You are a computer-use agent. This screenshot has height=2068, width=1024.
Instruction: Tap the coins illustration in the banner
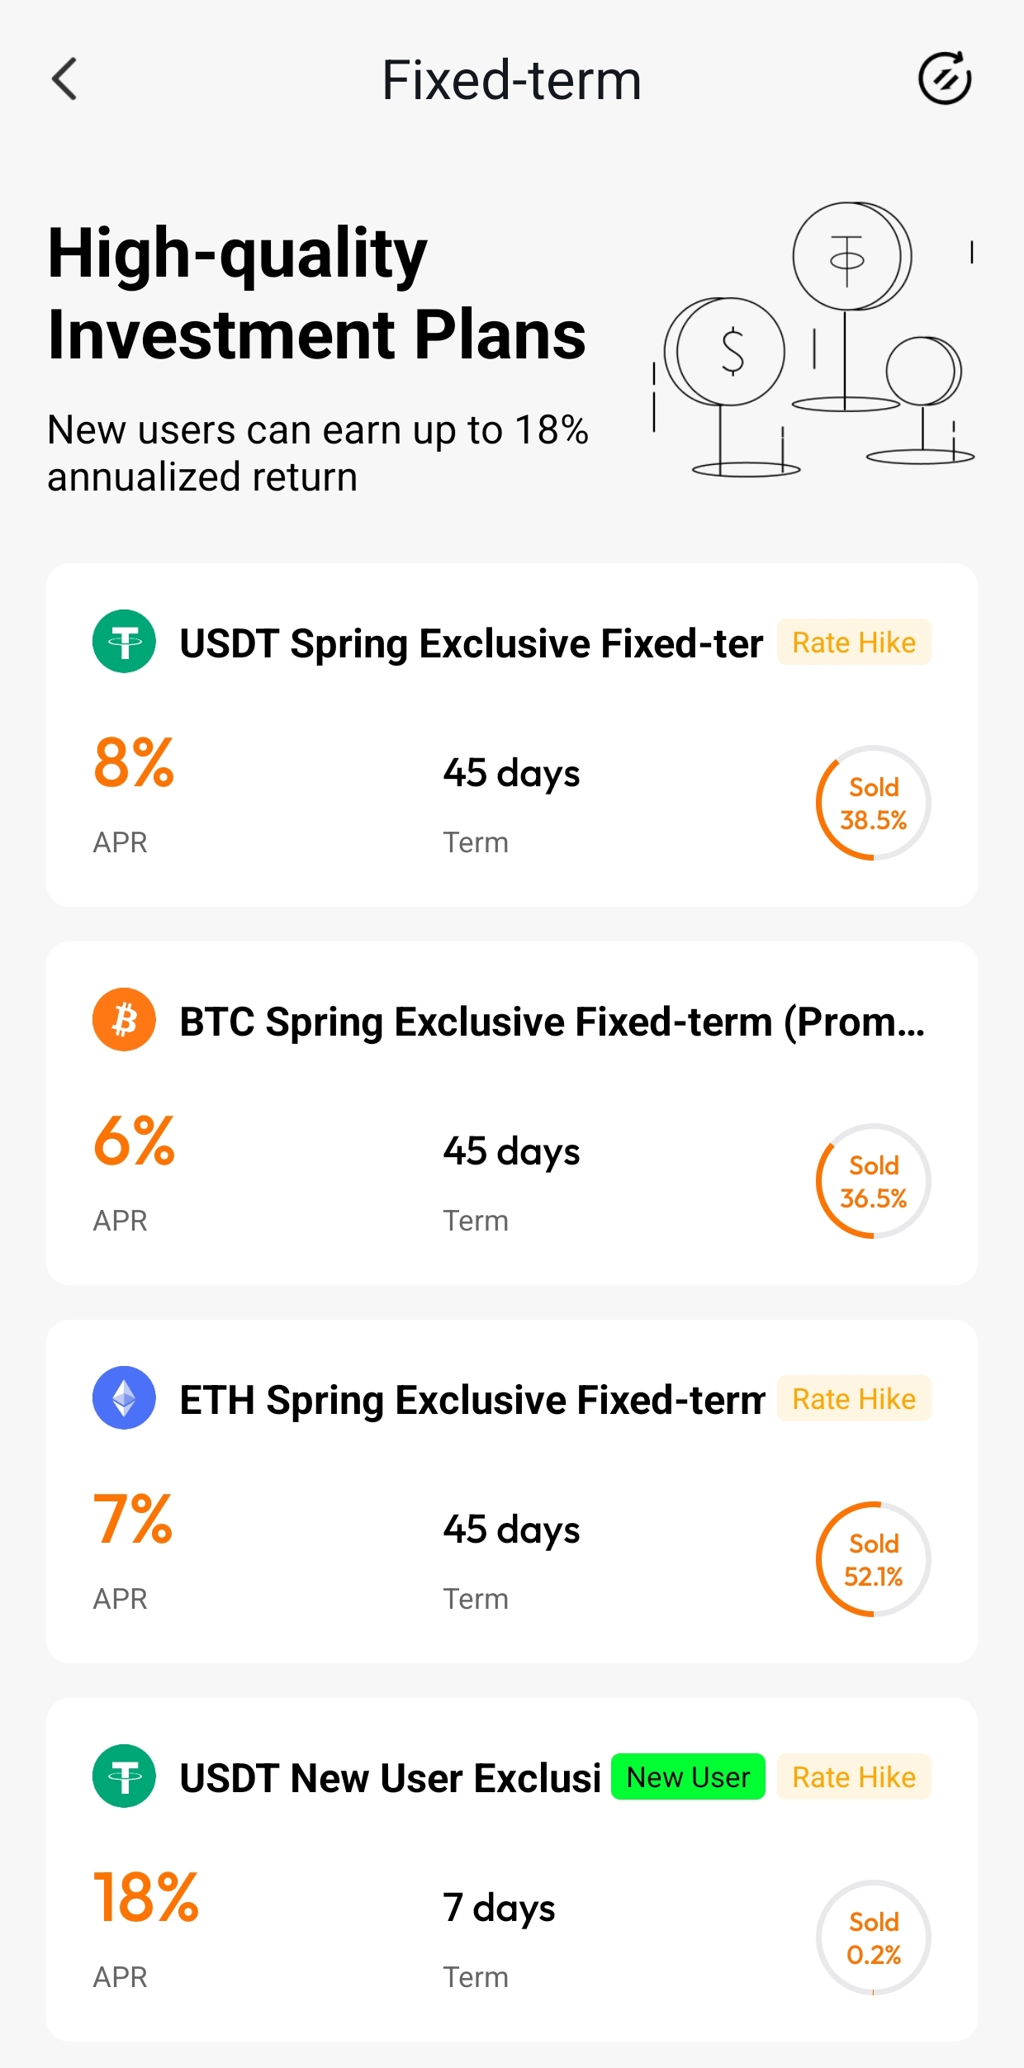813,340
